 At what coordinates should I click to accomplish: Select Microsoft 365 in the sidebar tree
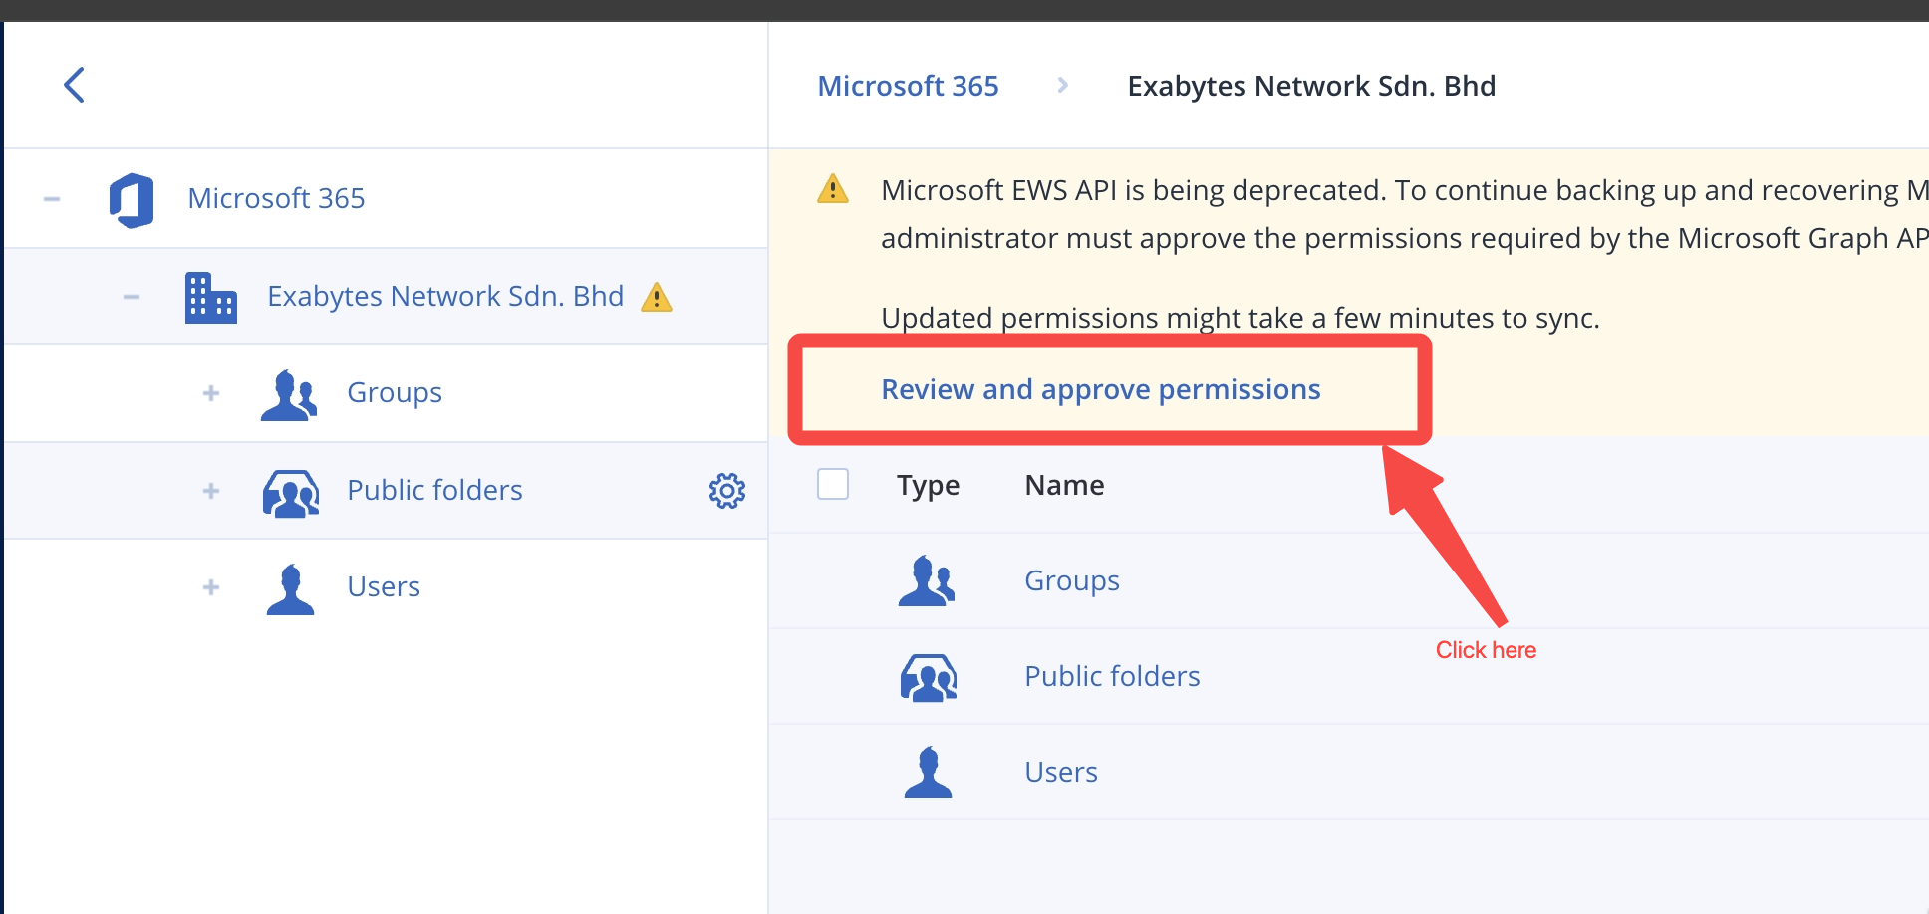(x=276, y=198)
